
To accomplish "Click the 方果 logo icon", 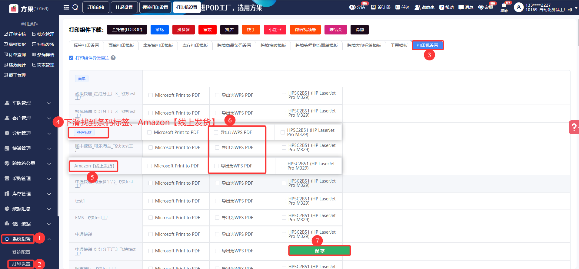I will pyautogui.click(x=14, y=9).
